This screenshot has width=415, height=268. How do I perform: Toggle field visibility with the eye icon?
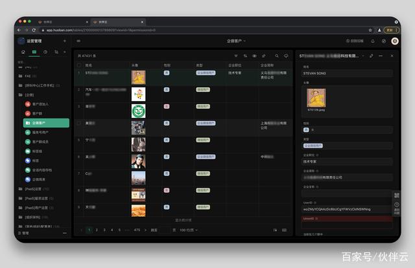pyautogui.click(x=254, y=56)
